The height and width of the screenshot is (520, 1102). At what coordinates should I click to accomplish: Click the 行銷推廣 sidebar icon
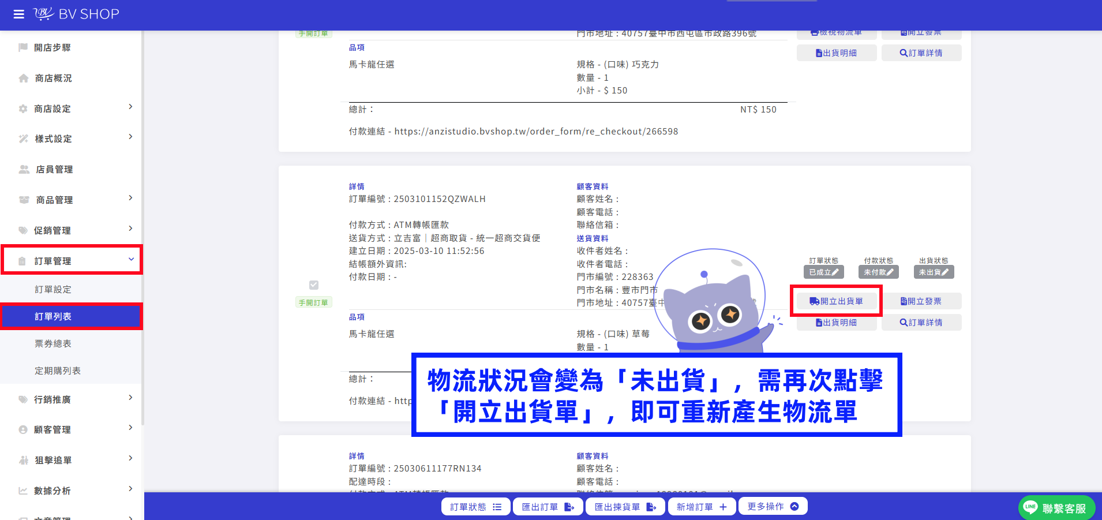tap(23, 399)
